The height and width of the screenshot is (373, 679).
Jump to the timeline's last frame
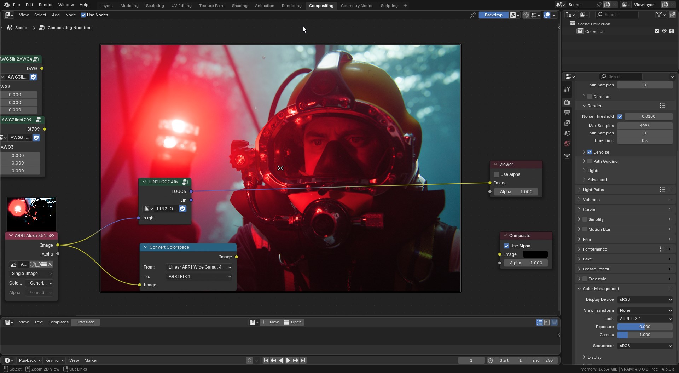coord(303,360)
